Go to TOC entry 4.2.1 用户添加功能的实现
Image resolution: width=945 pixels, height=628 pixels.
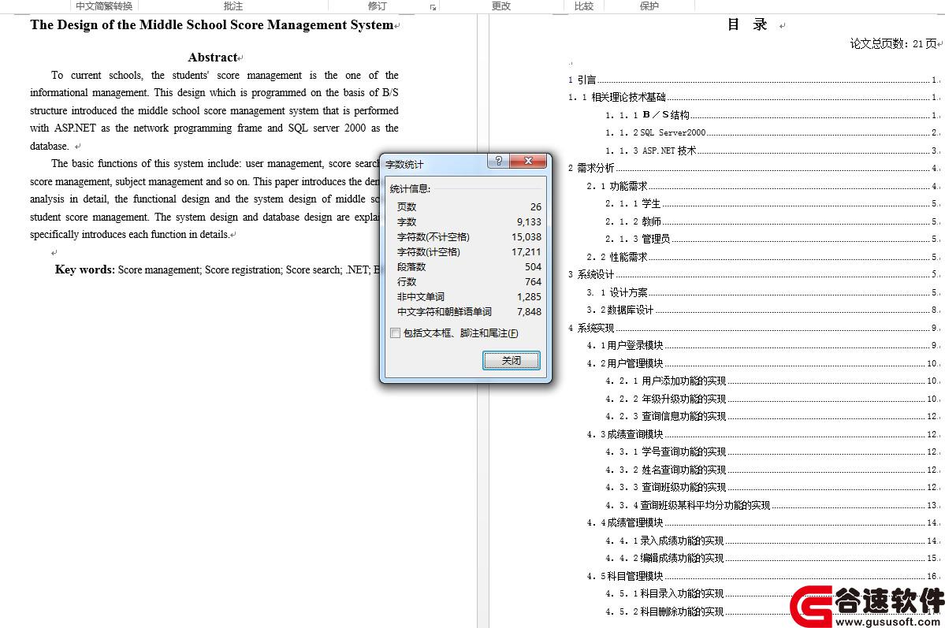click(x=772, y=381)
